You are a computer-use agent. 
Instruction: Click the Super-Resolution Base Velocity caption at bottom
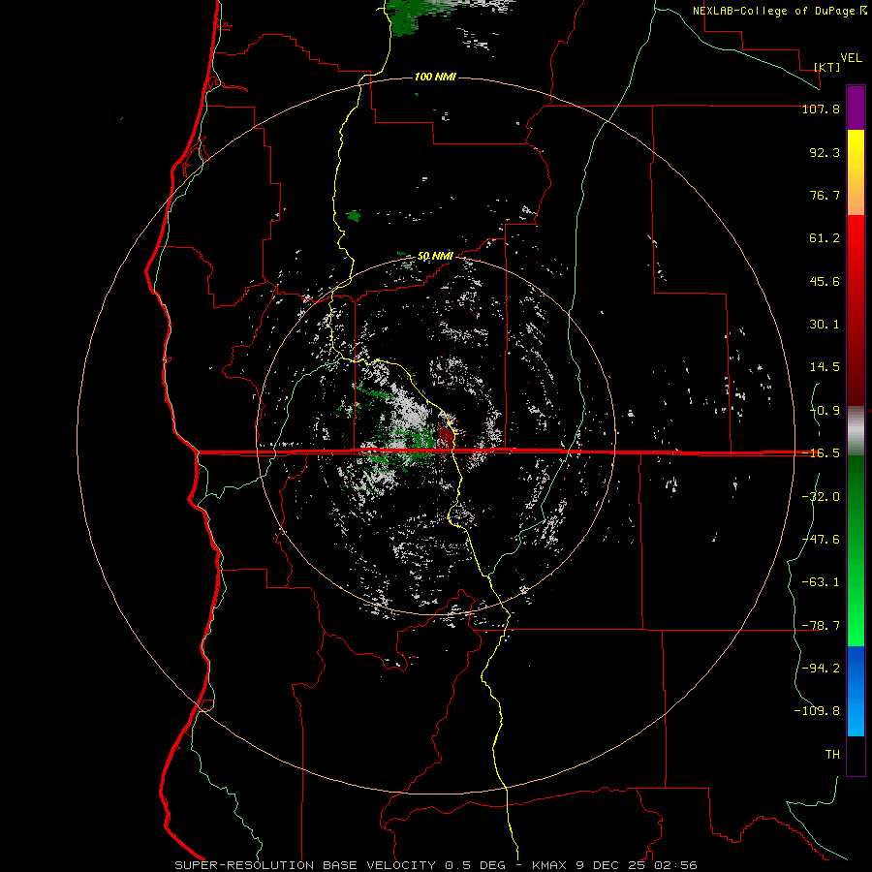[x=435, y=865]
